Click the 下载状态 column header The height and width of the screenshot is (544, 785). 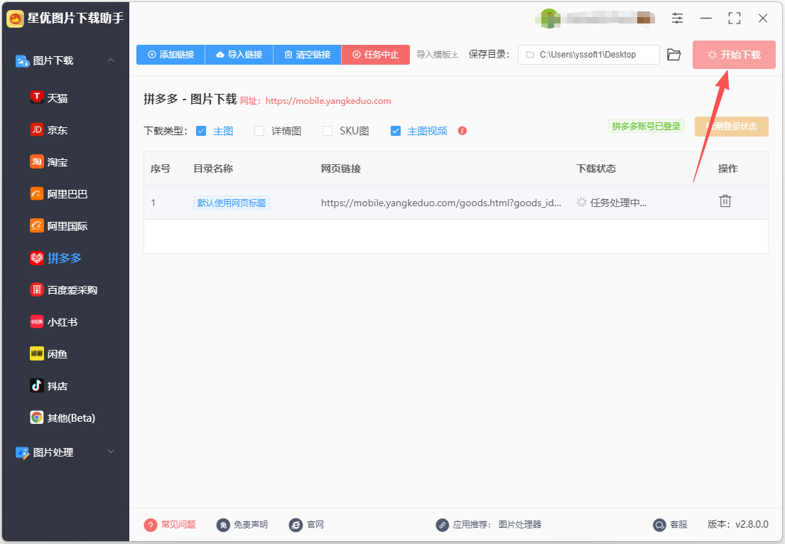pos(596,169)
